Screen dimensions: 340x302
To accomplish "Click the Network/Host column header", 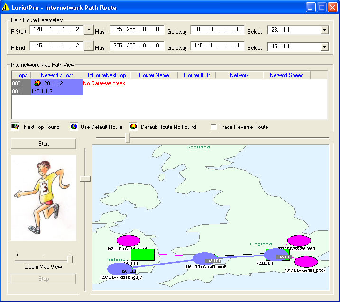I will point(56,75).
